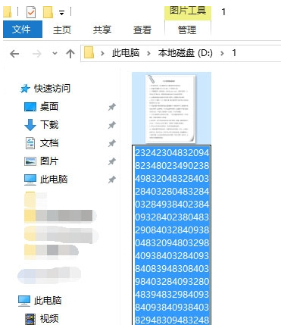Click the Forward navigation arrow

coord(37,54)
